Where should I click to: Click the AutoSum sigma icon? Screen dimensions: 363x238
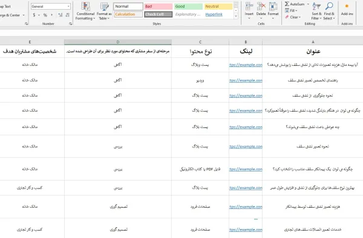tap(287, 4)
